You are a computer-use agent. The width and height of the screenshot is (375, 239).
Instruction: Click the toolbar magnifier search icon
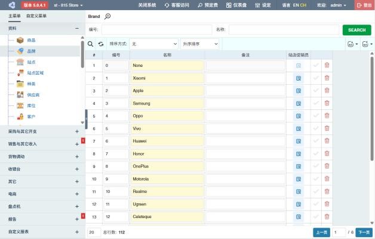[90, 44]
